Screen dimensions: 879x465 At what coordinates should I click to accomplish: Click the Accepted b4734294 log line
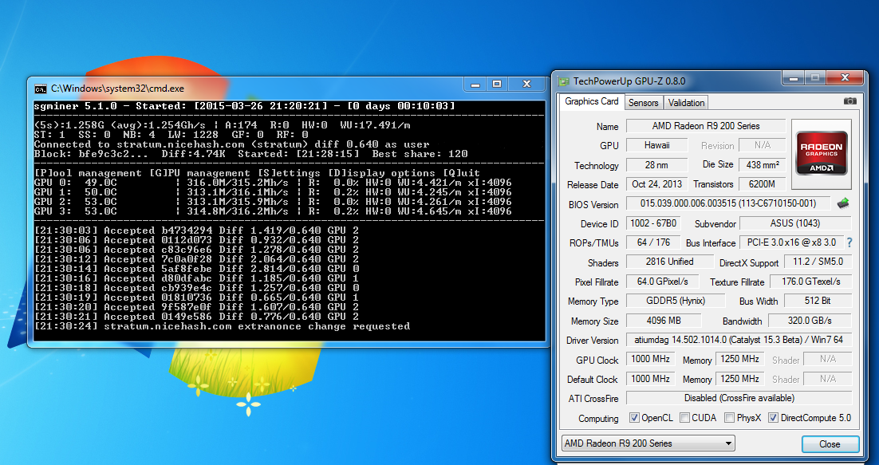196,231
